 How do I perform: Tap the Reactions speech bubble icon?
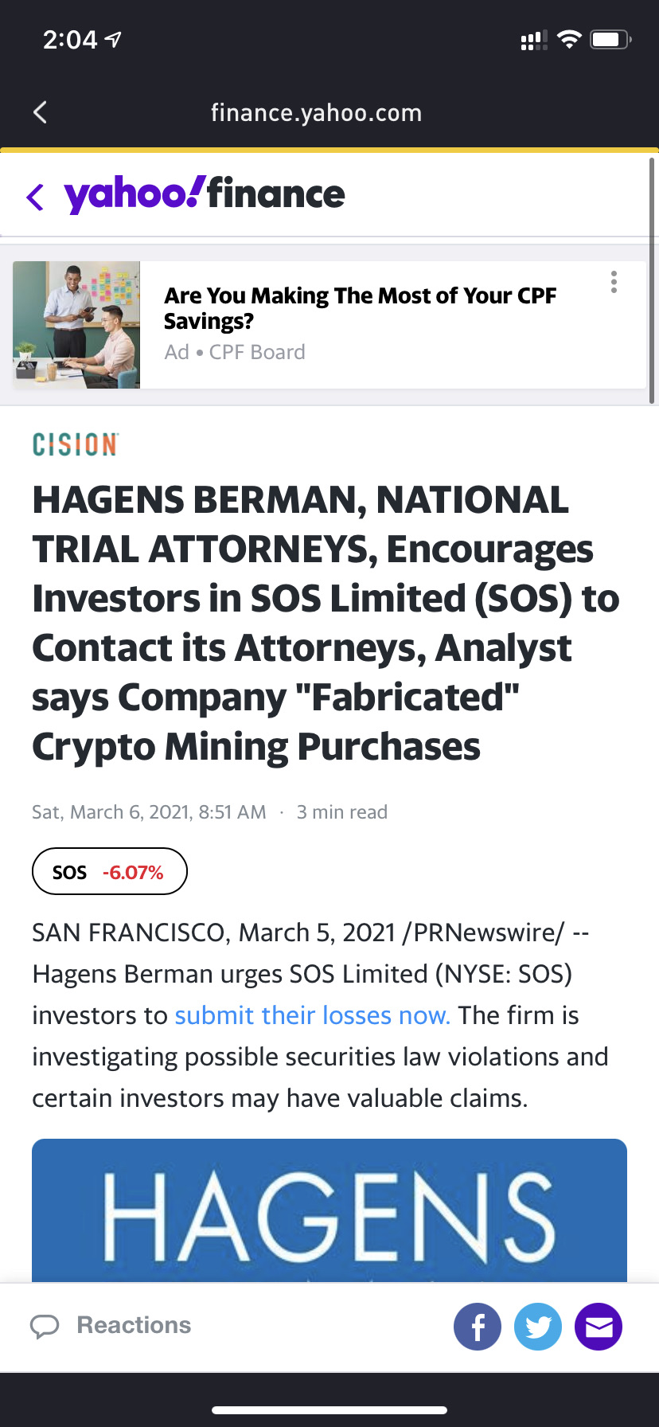[45, 1326]
